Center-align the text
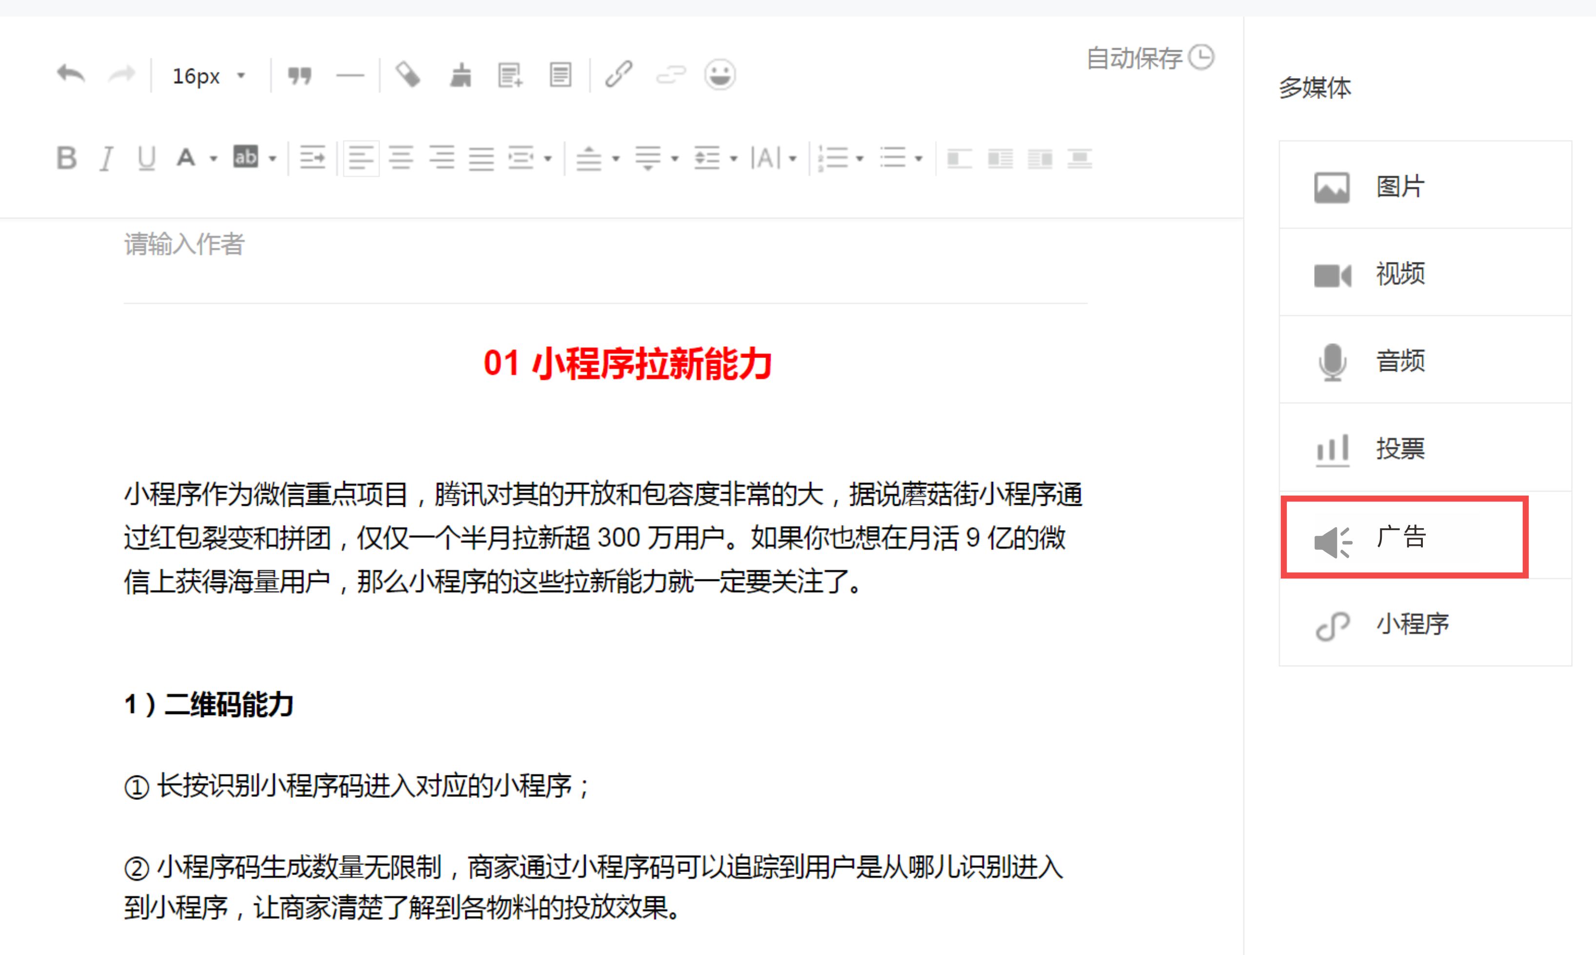The image size is (1596, 955). point(401,159)
